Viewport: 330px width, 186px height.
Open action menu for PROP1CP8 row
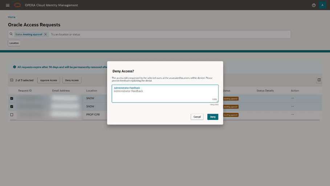292,114
